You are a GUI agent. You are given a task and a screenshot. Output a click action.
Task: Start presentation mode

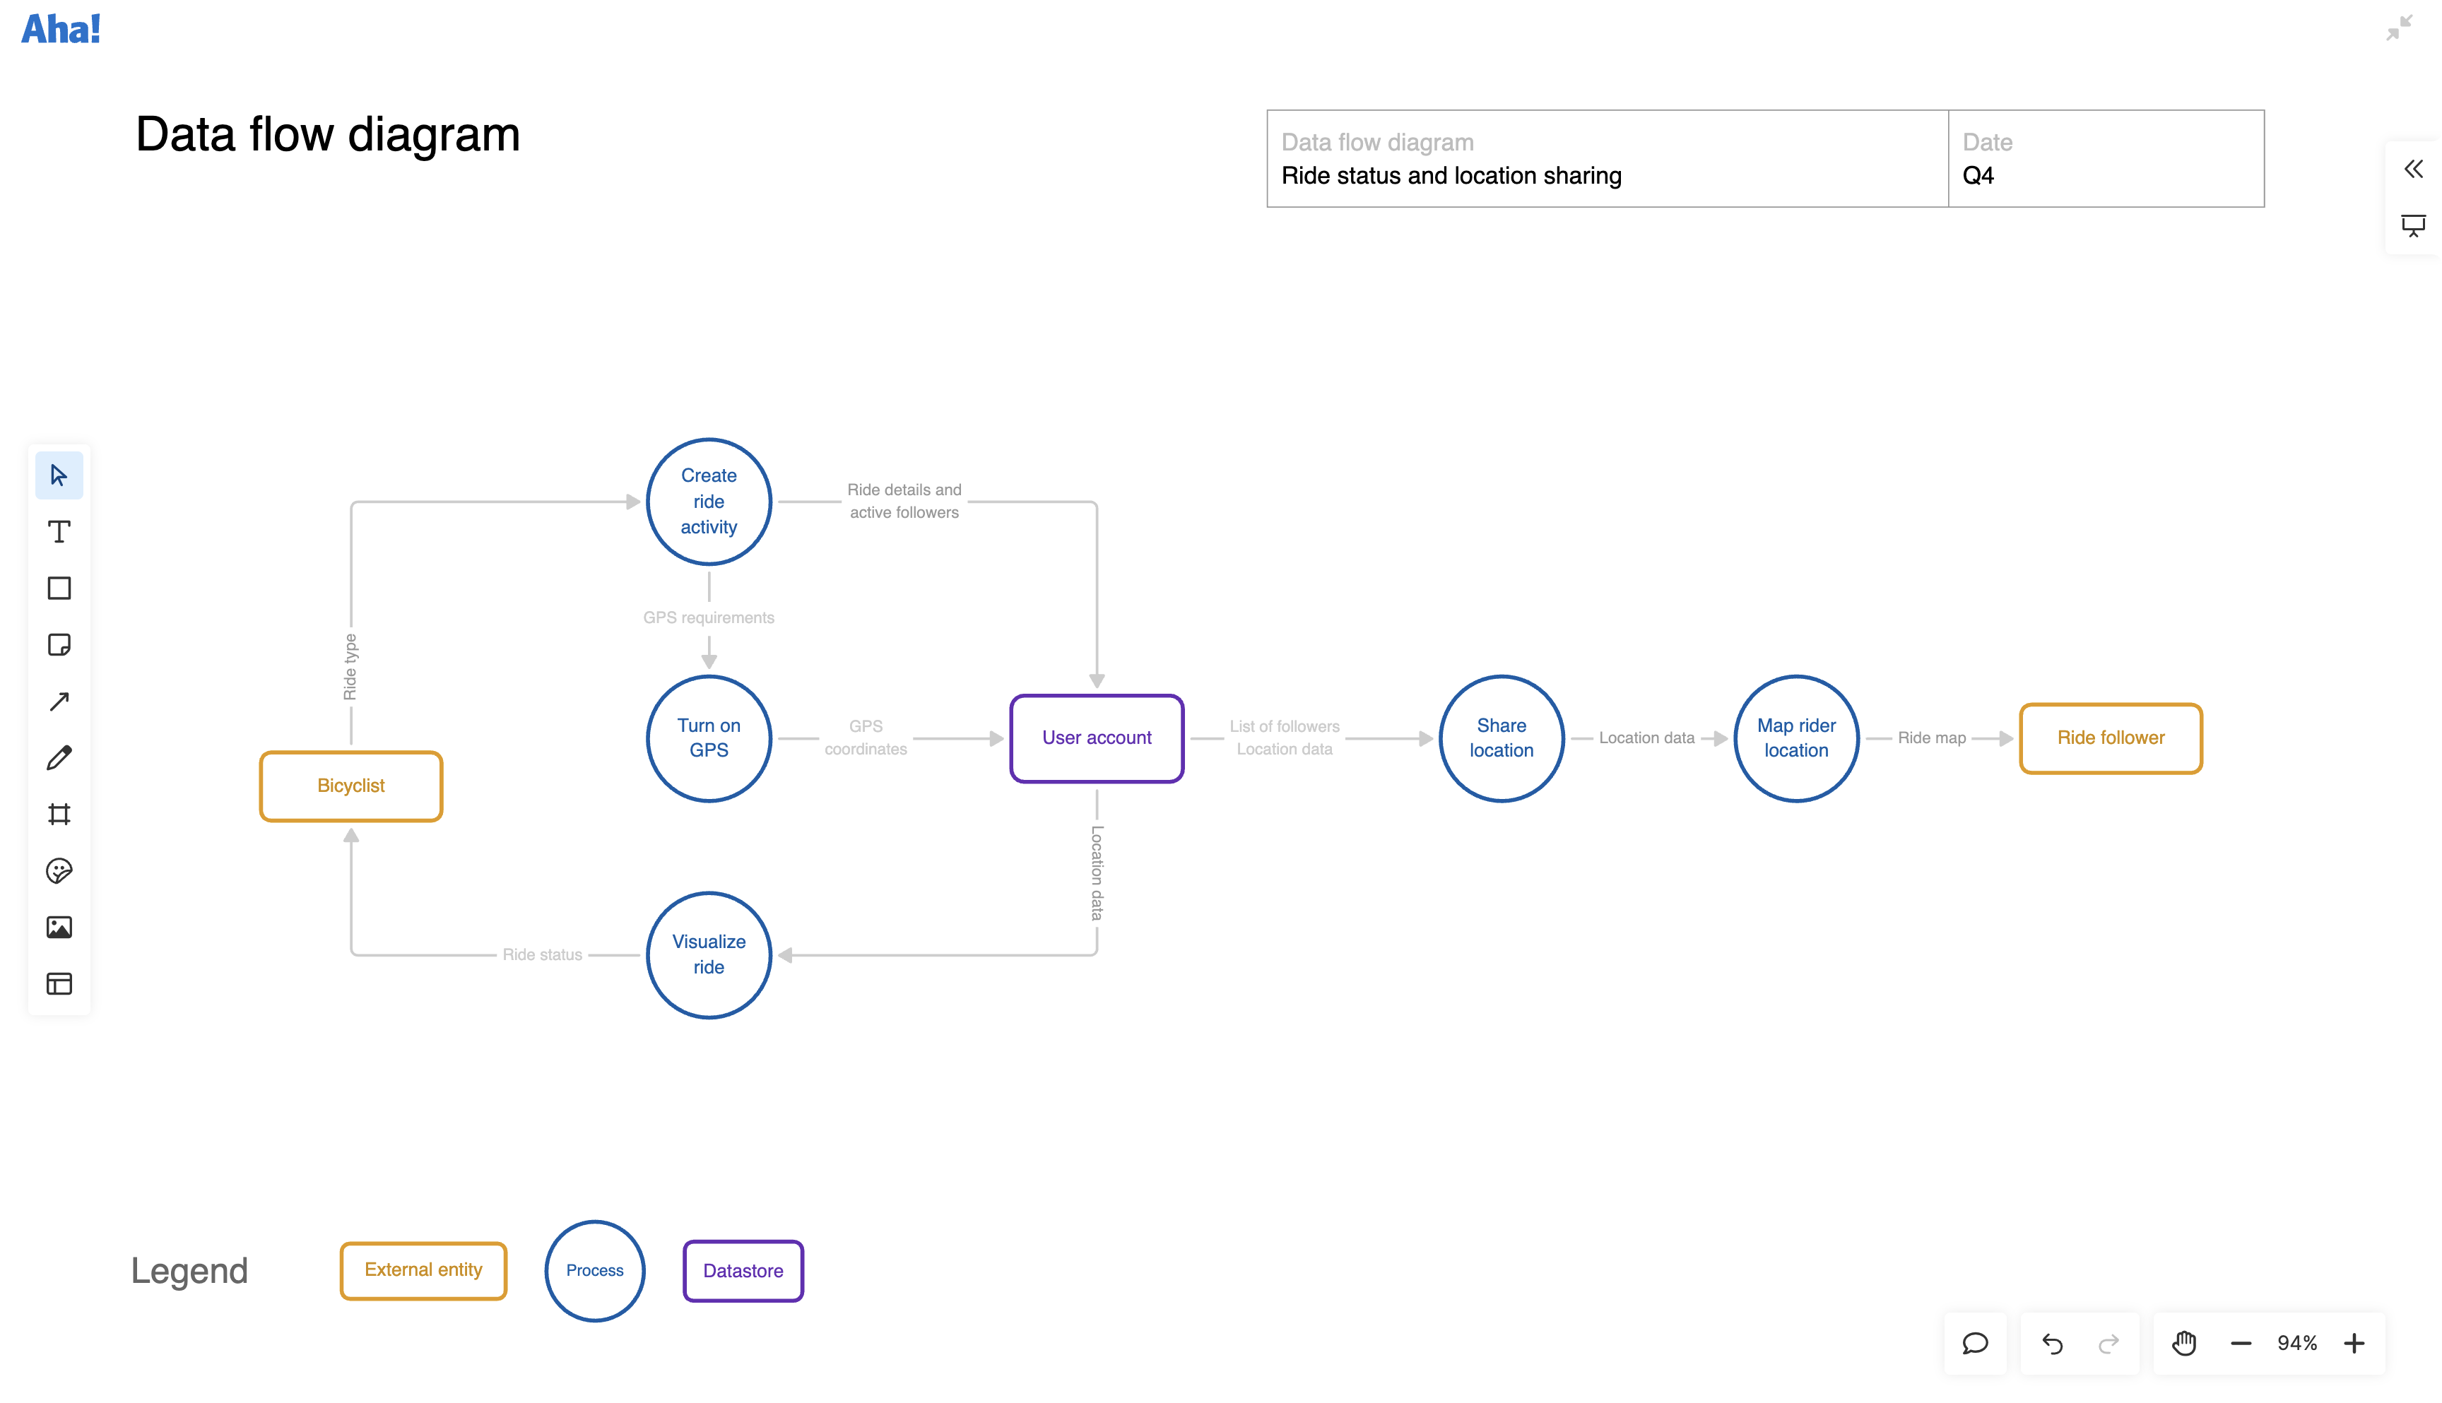click(x=2413, y=225)
